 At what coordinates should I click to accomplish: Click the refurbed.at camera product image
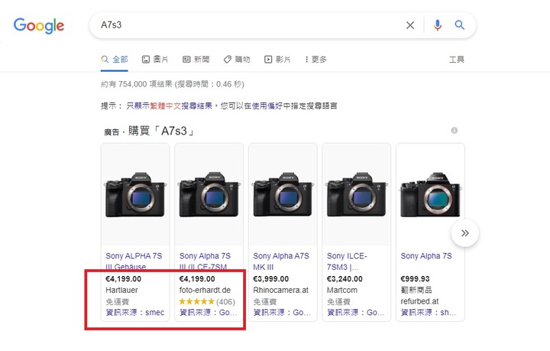coord(430,194)
